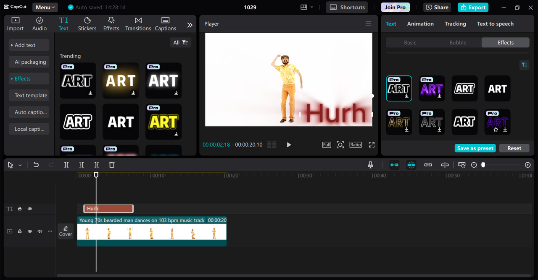Enter fullscreen preview mode
538x280 pixels.
click(372, 145)
